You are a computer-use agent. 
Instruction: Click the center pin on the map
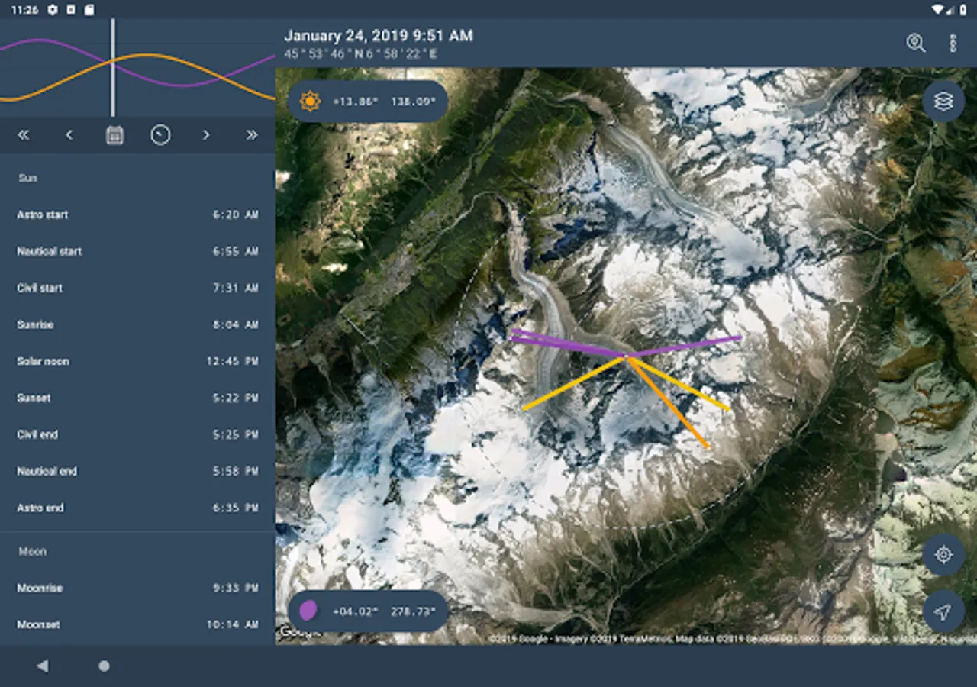coord(626,356)
